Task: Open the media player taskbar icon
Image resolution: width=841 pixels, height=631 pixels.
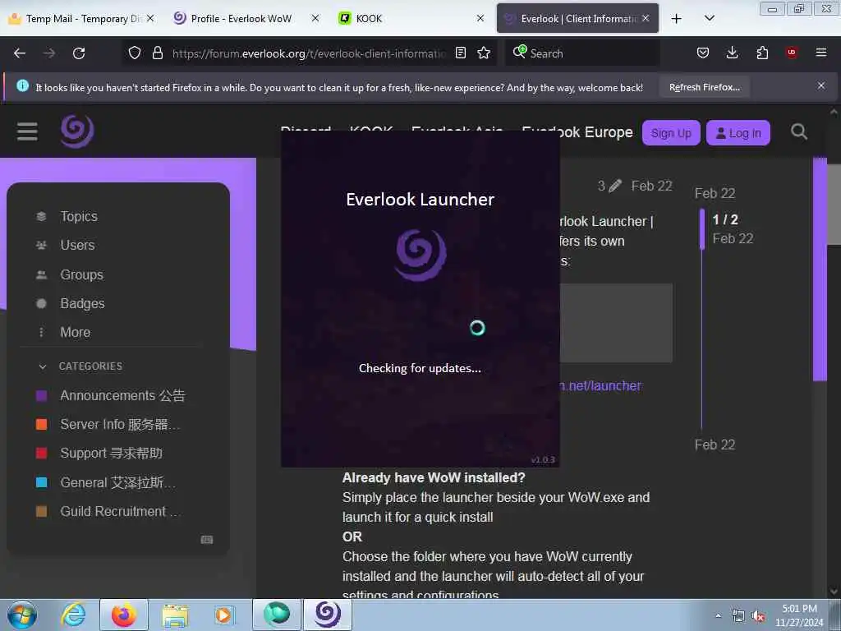Action: point(223,615)
